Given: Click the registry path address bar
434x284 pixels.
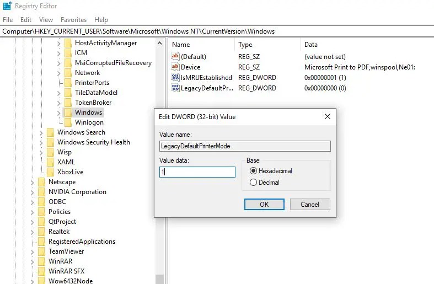Looking at the screenshot, I should tap(217, 31).
